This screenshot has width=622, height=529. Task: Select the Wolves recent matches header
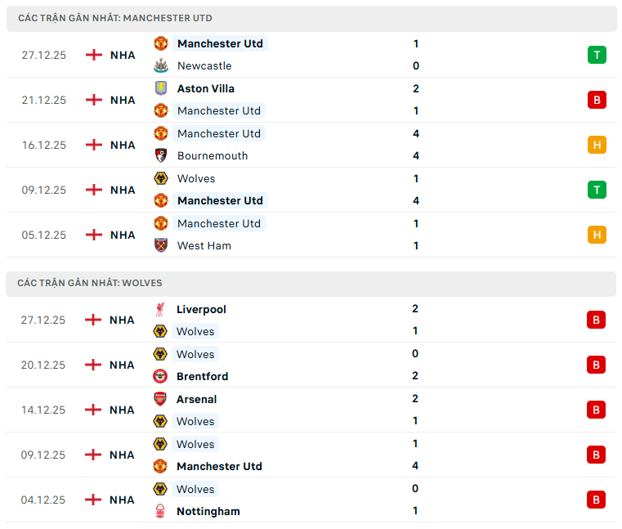click(x=90, y=283)
